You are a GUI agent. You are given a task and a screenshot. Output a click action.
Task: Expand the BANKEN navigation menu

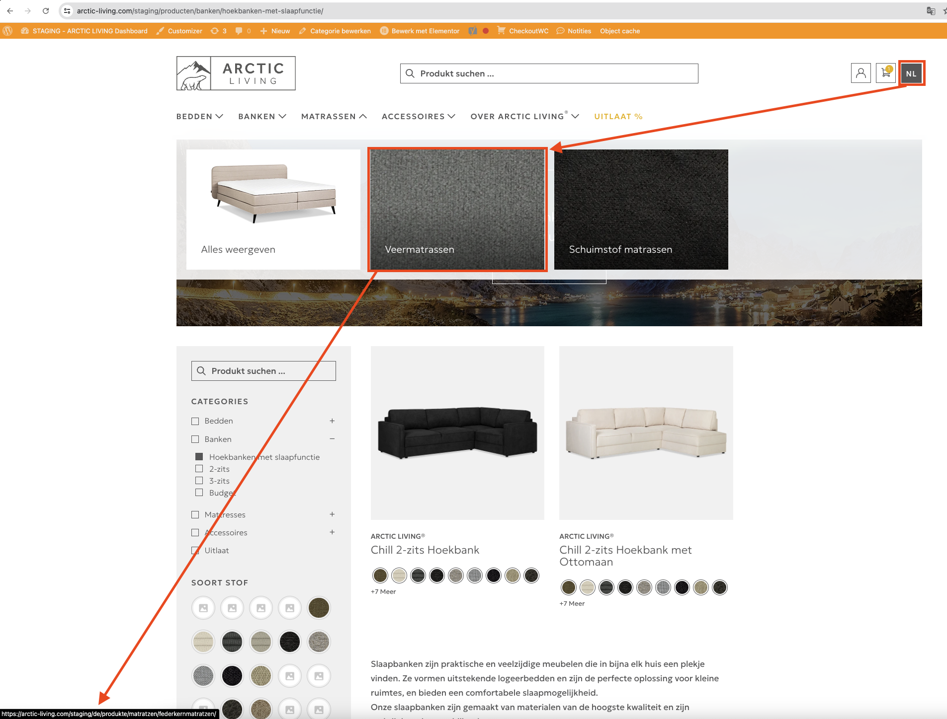[x=262, y=116]
